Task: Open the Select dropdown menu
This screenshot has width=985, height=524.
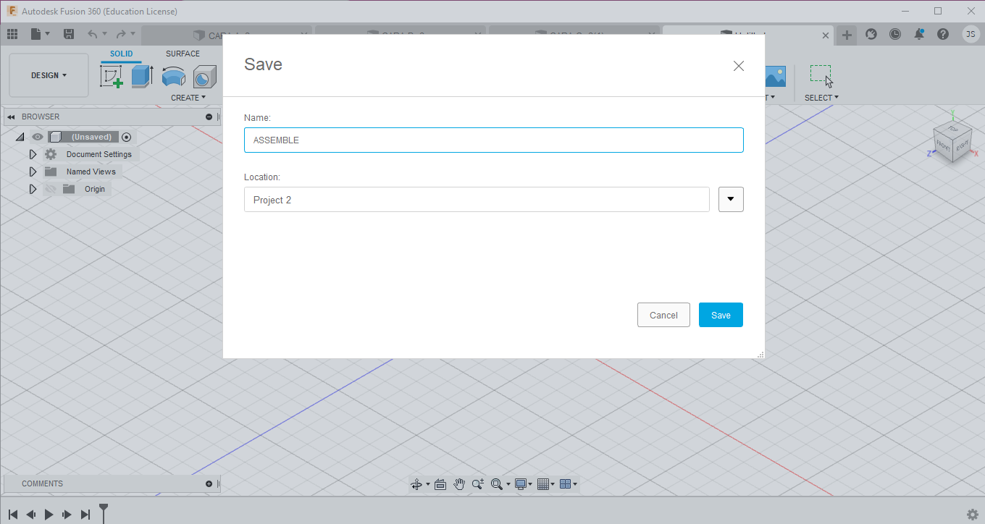Action: (821, 98)
